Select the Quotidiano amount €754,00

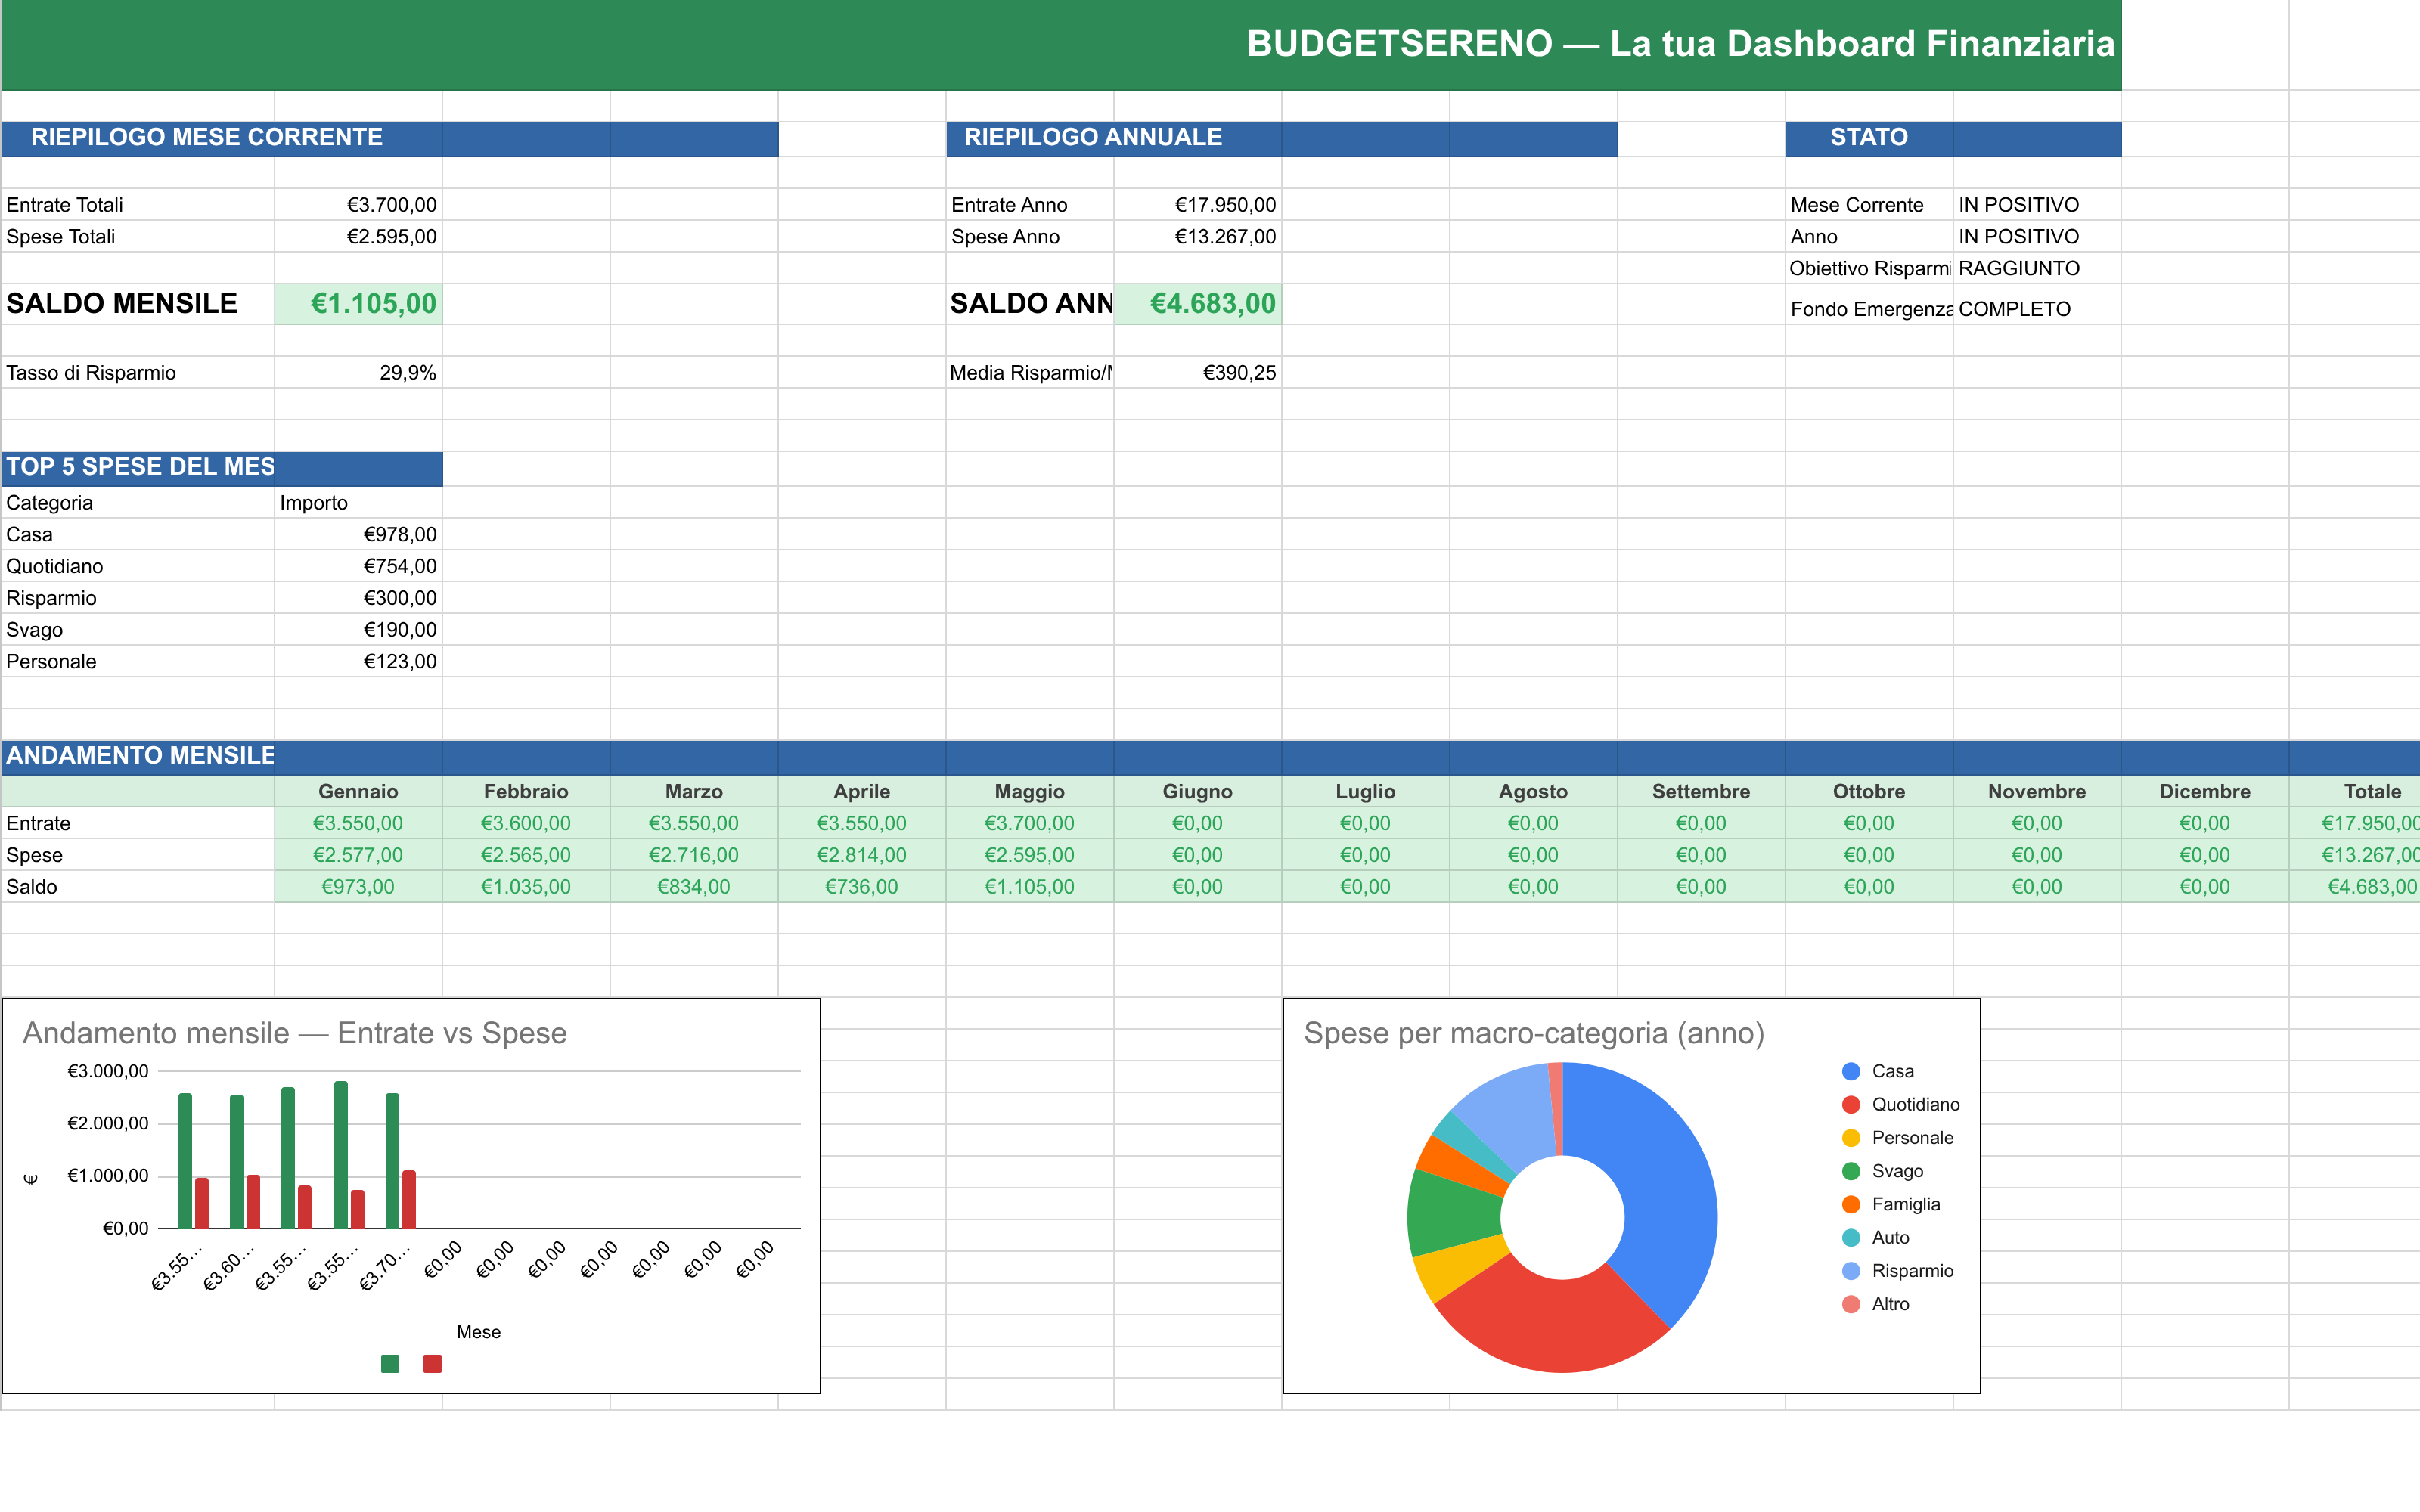(x=358, y=567)
